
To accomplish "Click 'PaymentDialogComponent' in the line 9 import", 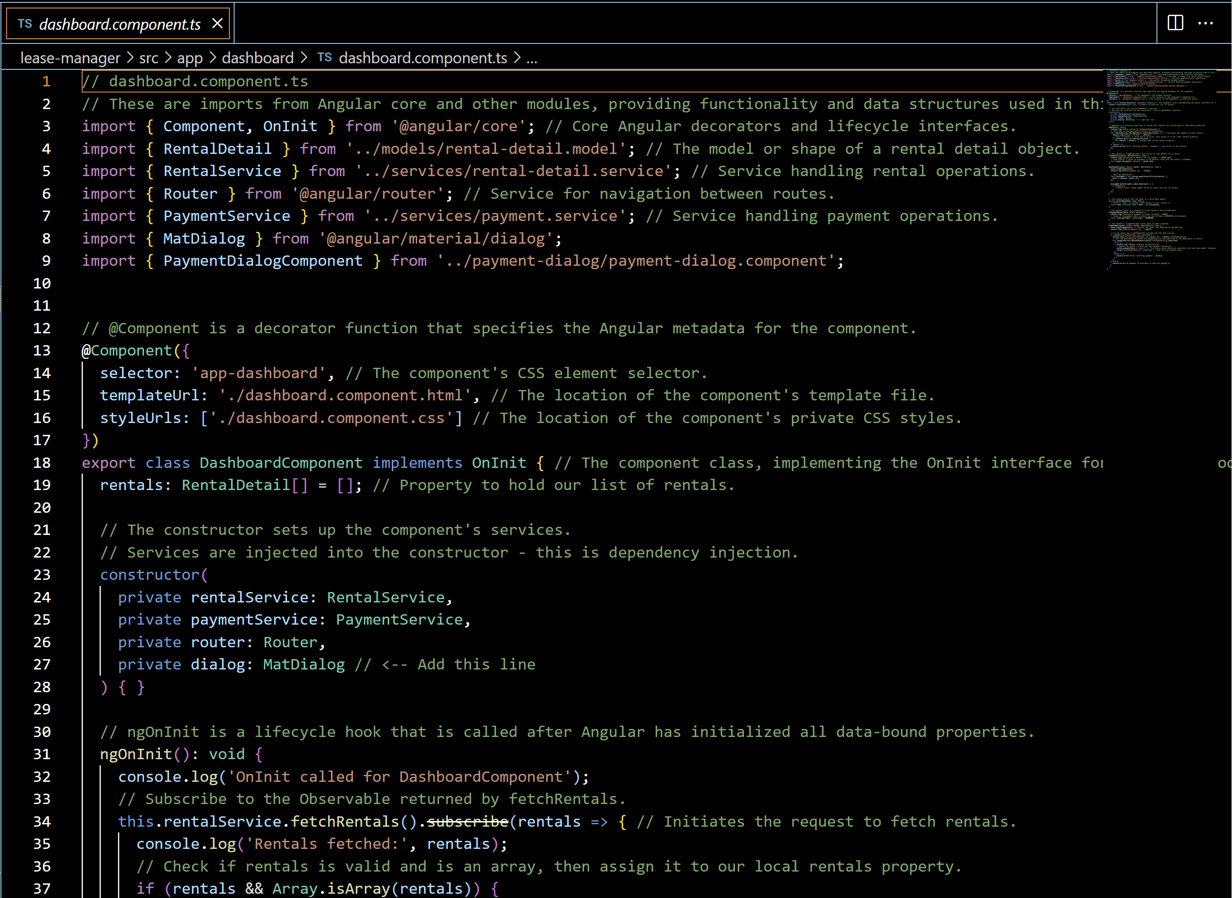I will (x=263, y=261).
